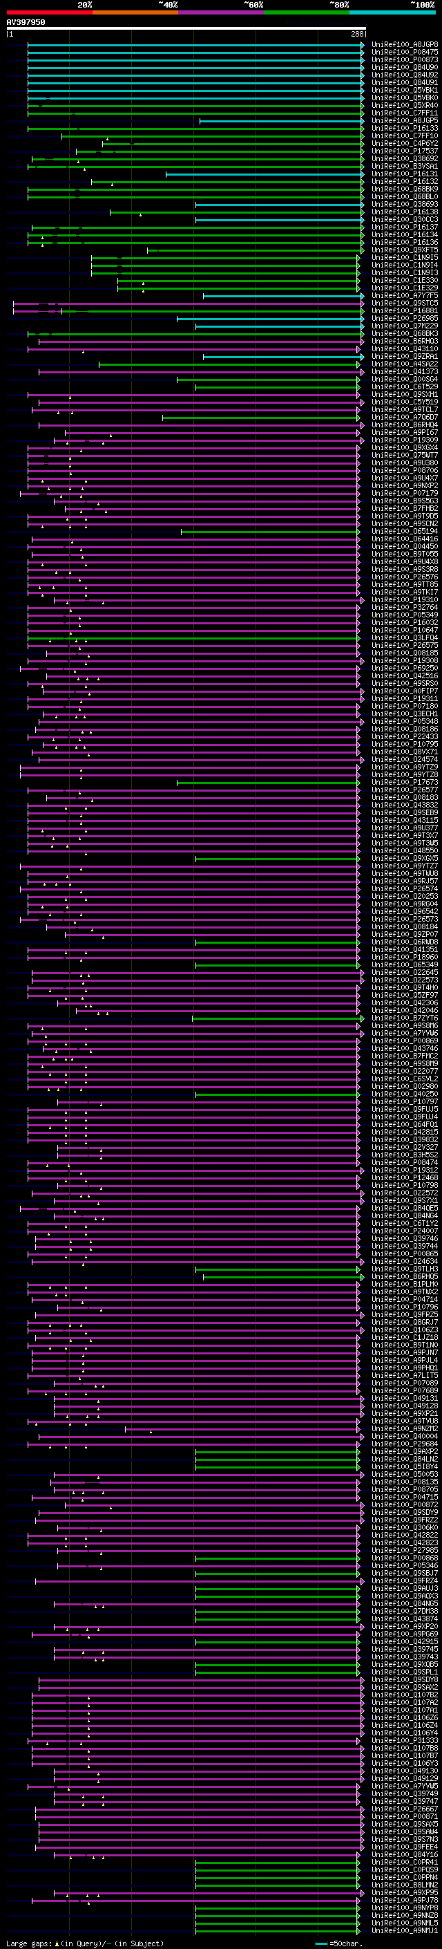
Task: Click the cyan alignment bar of UniRef100_A8JGP8
Action: [x=195, y=45]
